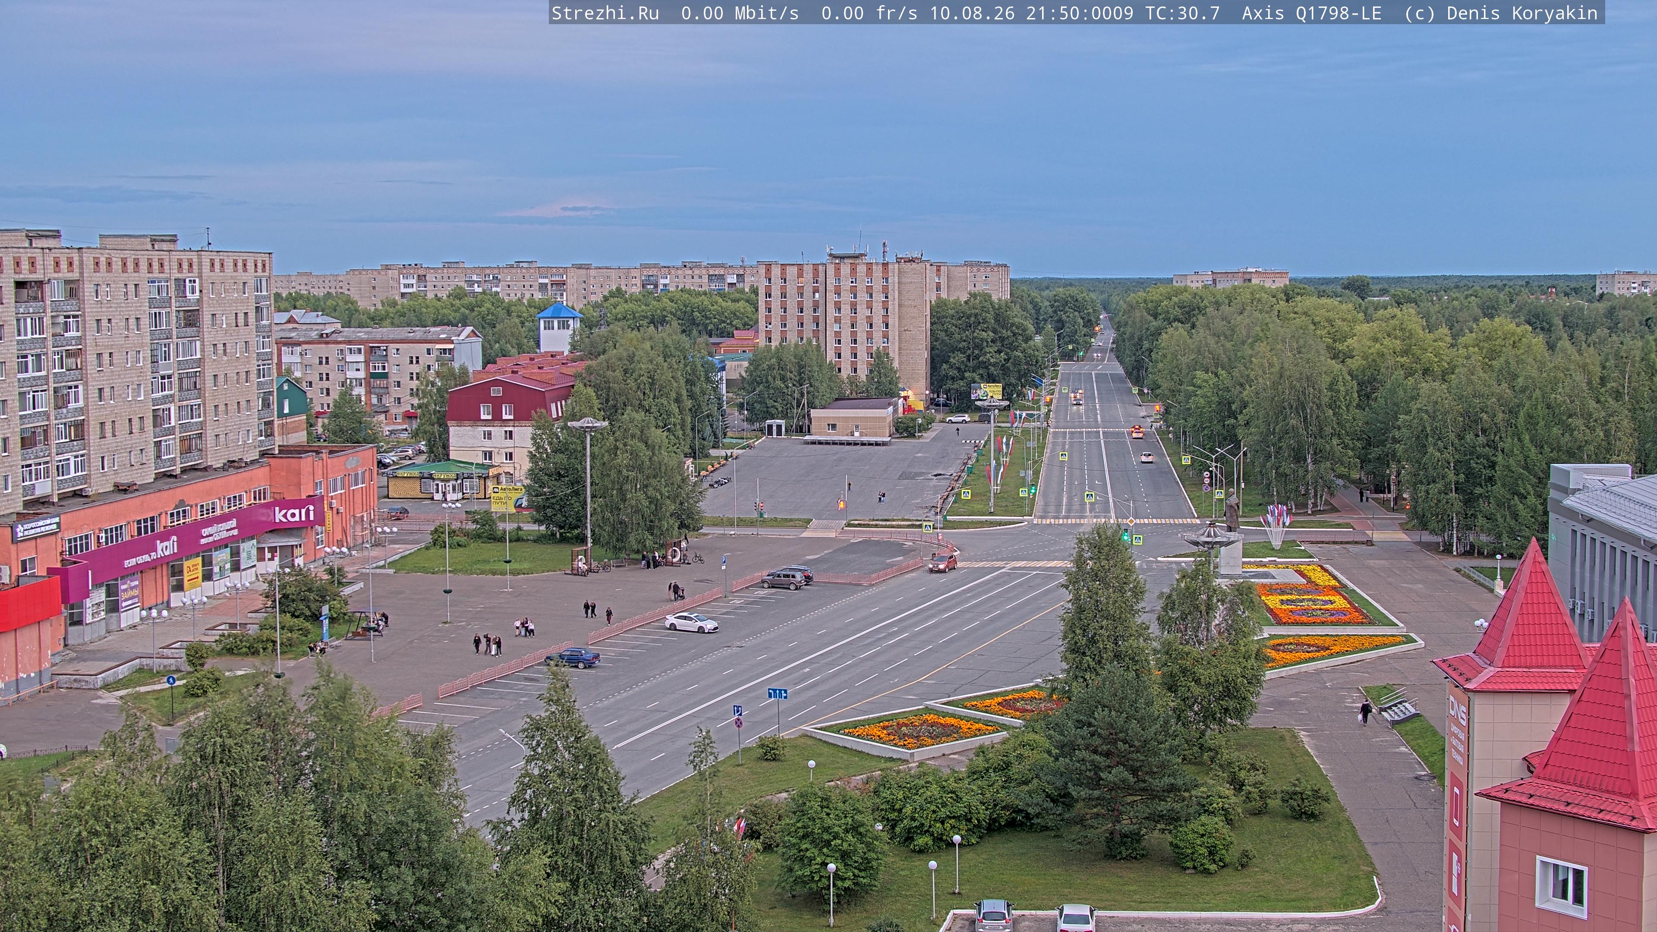1657x932 pixels.
Task: Select the 0.00 Mbit/s bitrate readout
Action: [740, 13]
